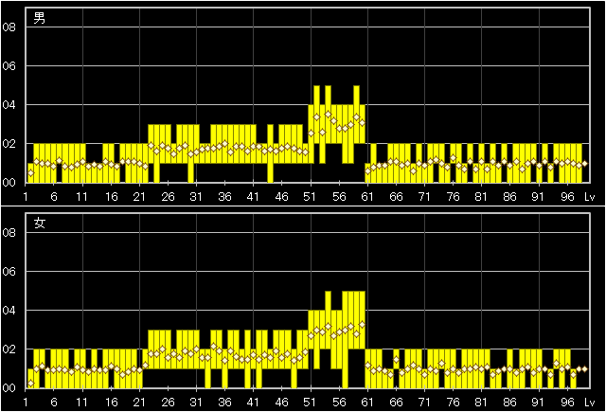The width and height of the screenshot is (606, 412).
Task: Click x-axis label 56 under 男 chart
Action: [x=339, y=197]
